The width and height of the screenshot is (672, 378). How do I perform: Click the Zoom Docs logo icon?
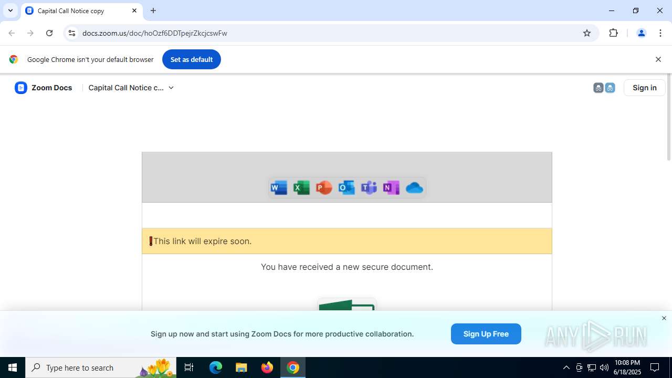point(21,88)
